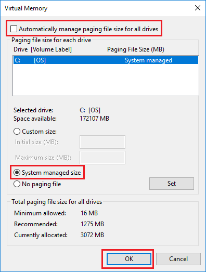The width and height of the screenshot is (206, 272).
Task: Click the Space available 172107 MB value
Action: (x=94, y=119)
